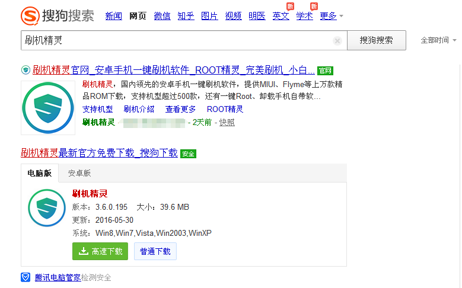Click the 刷机精灵 app icon in download card

[47, 207]
